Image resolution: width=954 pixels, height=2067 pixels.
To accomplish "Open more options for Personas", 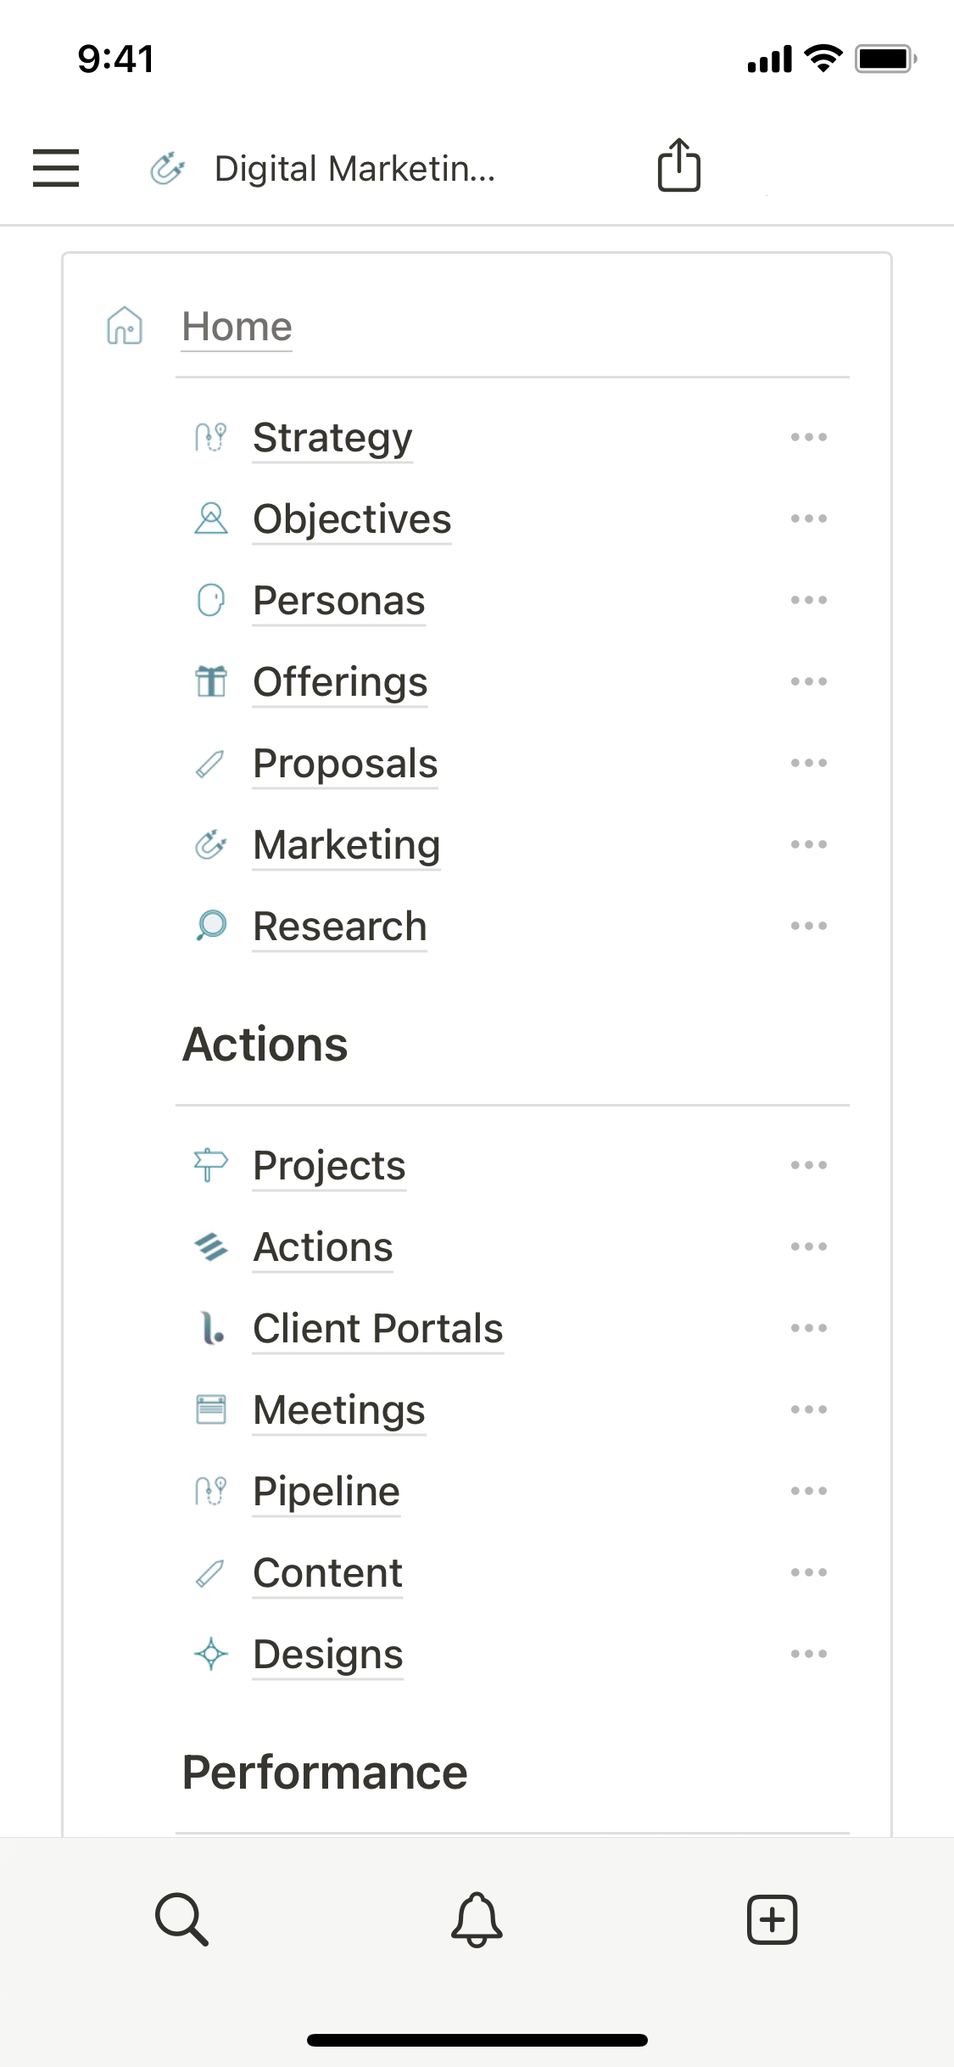I will point(808,600).
